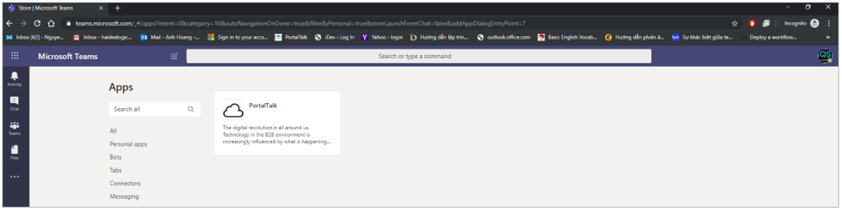Open the Yahoo - login bookmark
The width and height of the screenshot is (842, 211).
382,37
